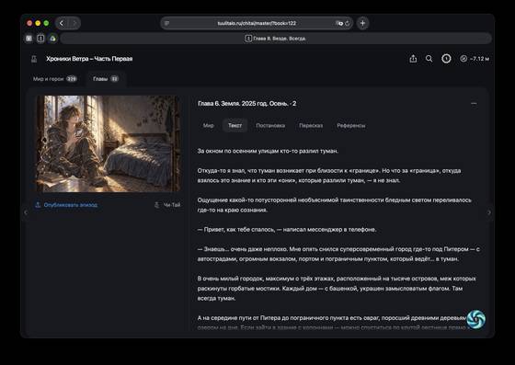
Task: Click the swirl assistant icon at bottom right
Action: [x=476, y=319]
